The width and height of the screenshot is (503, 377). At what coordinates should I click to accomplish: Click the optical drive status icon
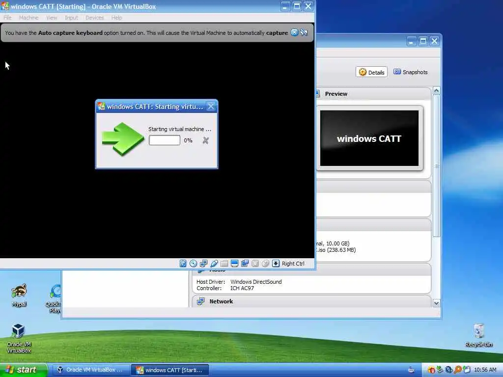[193, 264]
